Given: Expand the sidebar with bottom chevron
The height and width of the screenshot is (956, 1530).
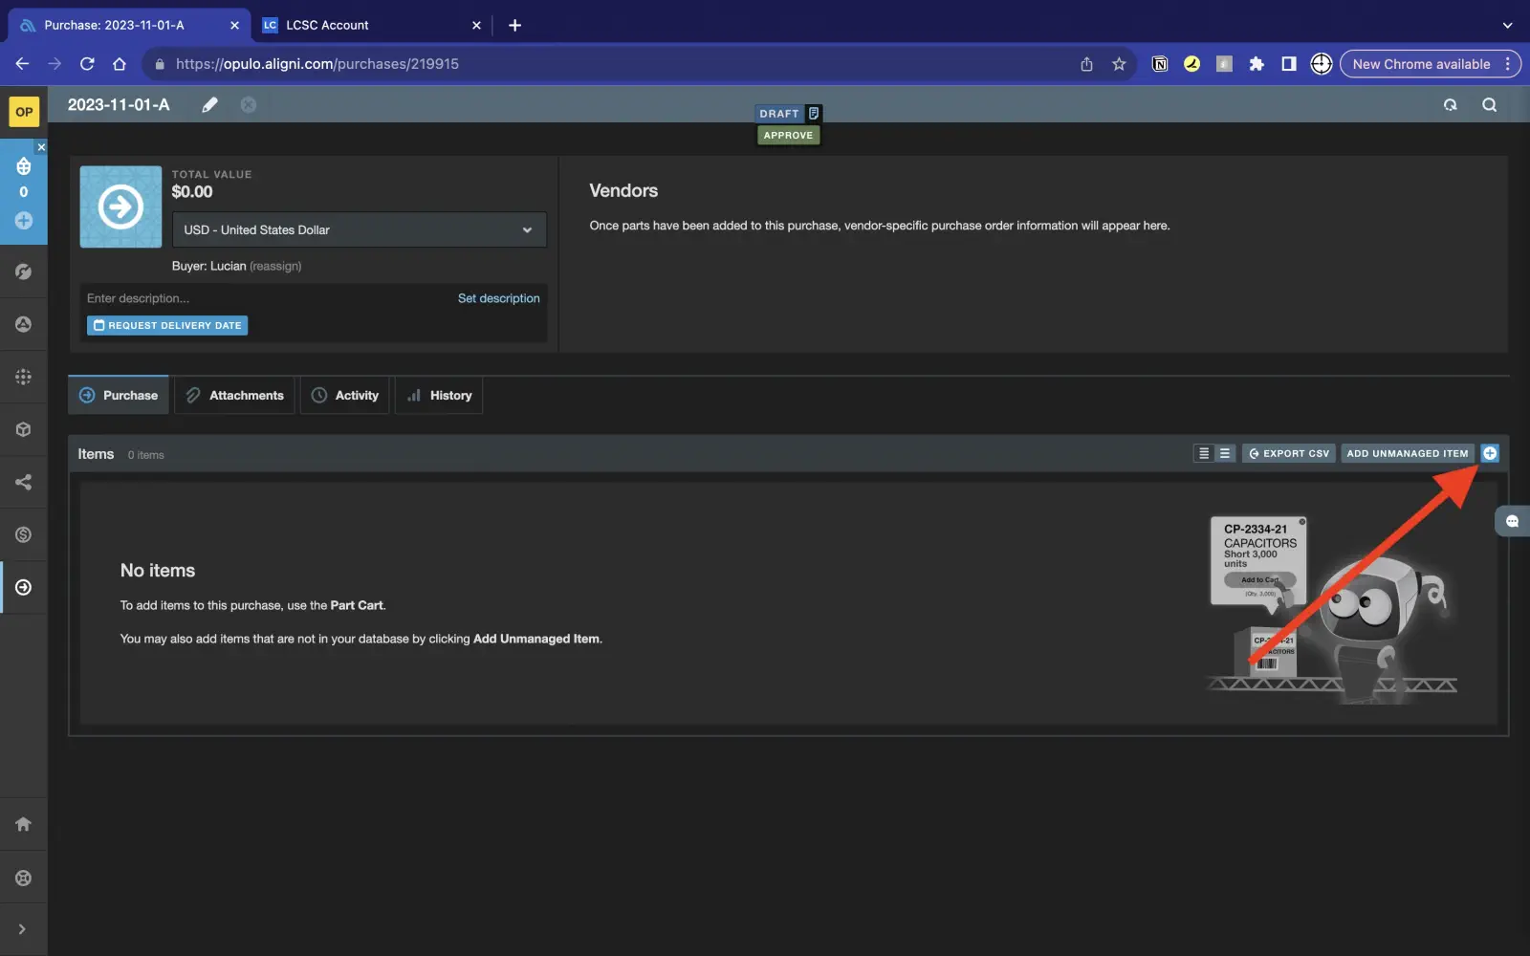Looking at the screenshot, I should coord(22,929).
